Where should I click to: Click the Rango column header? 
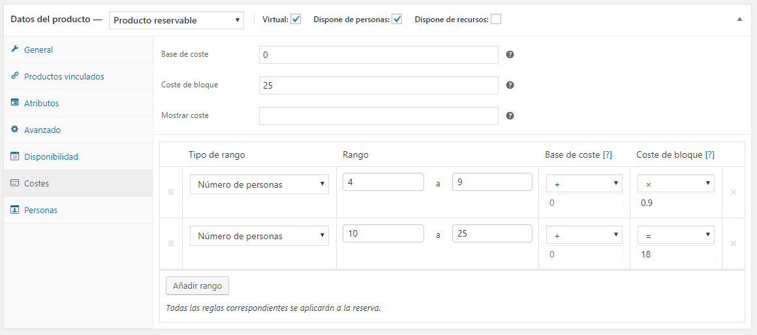pos(356,154)
